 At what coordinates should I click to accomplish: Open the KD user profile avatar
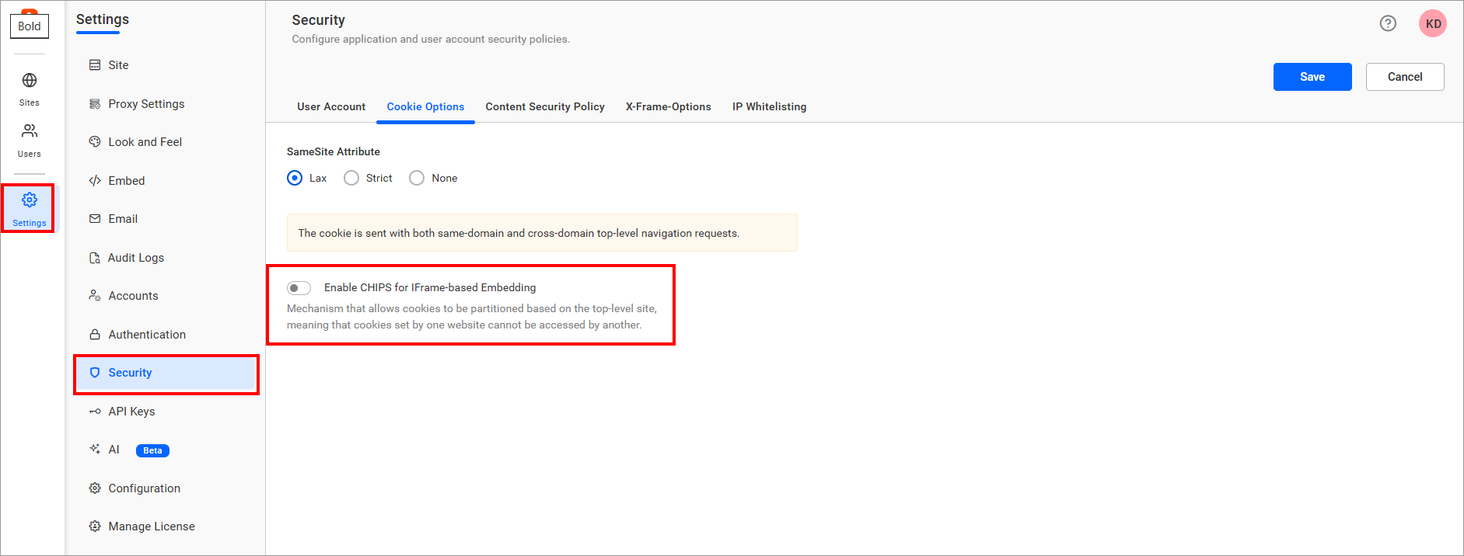coord(1432,23)
